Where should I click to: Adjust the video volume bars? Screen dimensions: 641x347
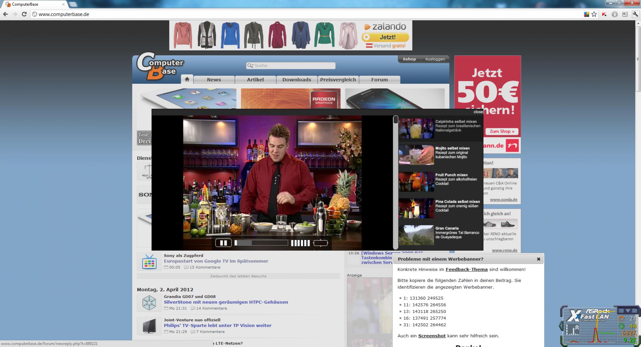[300, 243]
